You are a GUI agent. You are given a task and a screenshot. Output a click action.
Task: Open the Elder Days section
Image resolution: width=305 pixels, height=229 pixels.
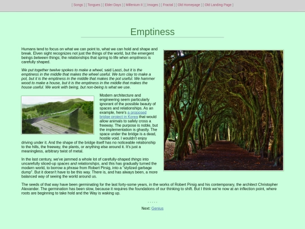point(113,5)
